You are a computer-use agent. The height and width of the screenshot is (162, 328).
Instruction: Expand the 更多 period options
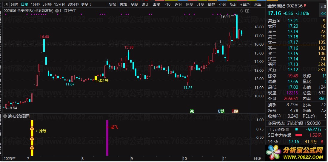click(86, 4)
